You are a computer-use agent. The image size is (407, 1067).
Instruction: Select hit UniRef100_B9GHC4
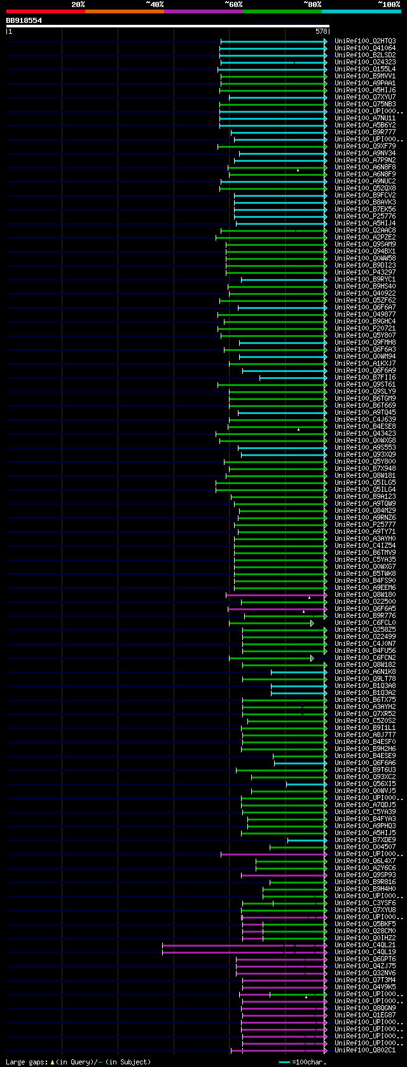tap(365, 321)
